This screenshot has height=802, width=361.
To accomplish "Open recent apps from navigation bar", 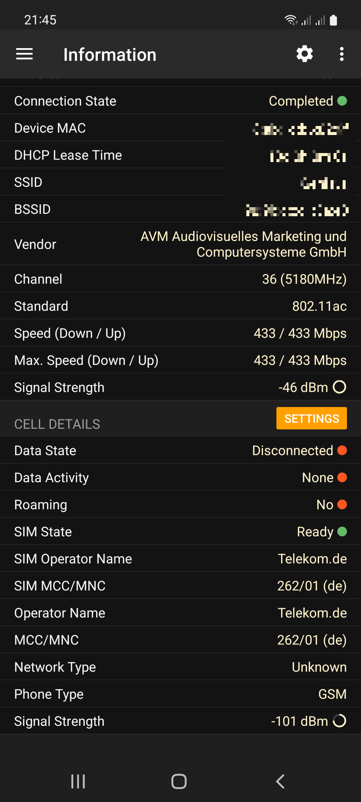I will point(78,781).
